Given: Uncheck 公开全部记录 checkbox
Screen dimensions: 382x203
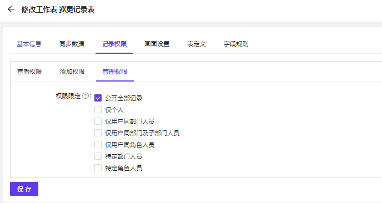Looking at the screenshot, I should click(x=98, y=98).
